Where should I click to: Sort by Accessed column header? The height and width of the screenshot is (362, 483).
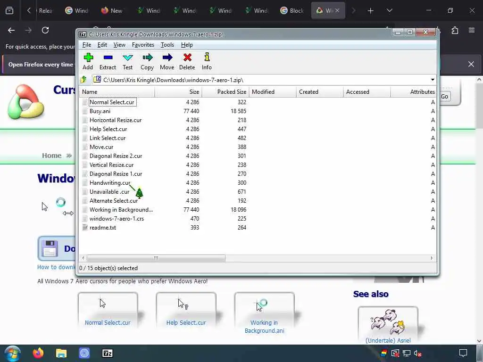[x=367, y=92]
